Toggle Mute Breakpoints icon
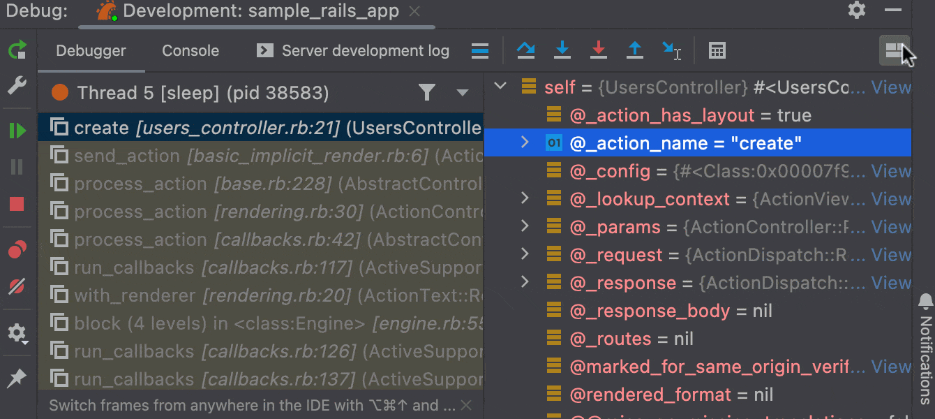Image resolution: width=935 pixels, height=419 pixels. (17, 286)
